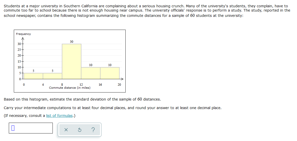Click the X clear answer icon
Viewport: 297px width, 141px height.
pos(66,130)
